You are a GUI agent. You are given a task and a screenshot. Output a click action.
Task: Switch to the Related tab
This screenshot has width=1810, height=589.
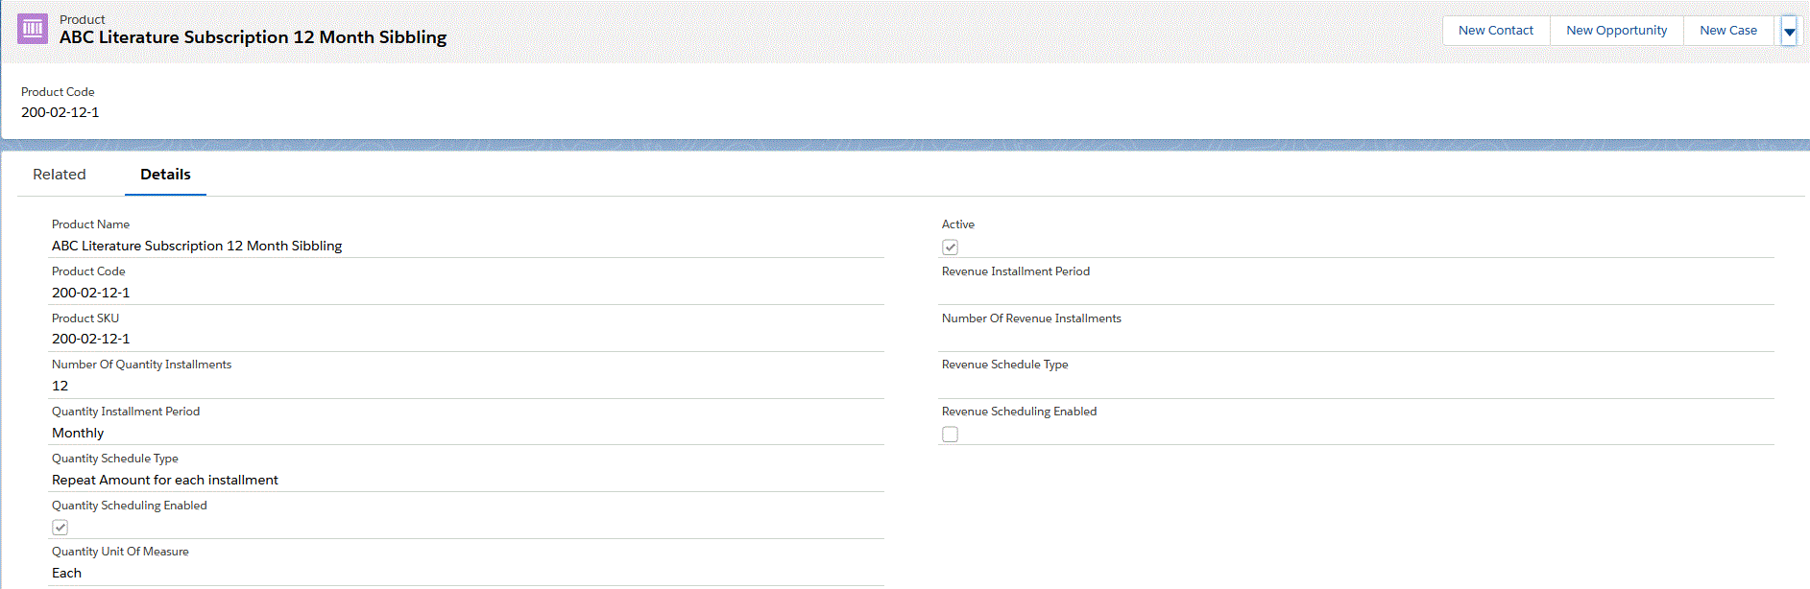tap(60, 175)
